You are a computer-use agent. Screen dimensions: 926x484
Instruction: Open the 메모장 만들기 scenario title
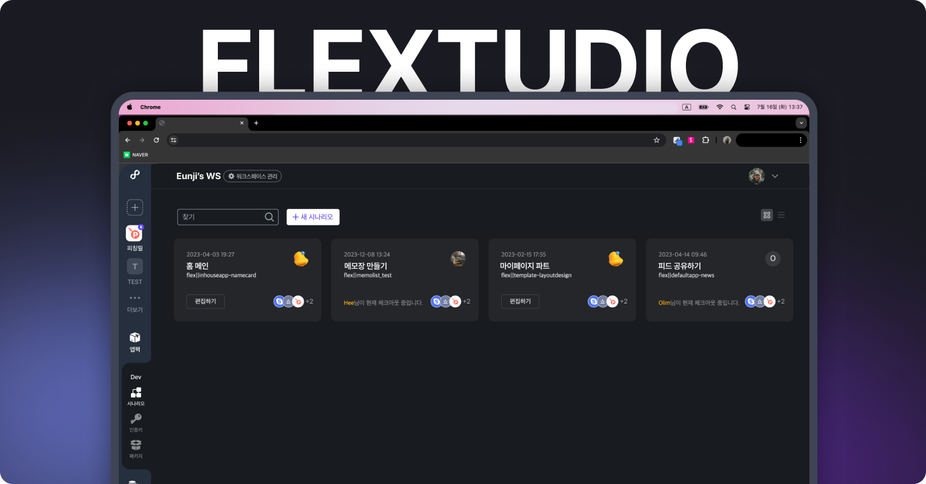point(365,266)
